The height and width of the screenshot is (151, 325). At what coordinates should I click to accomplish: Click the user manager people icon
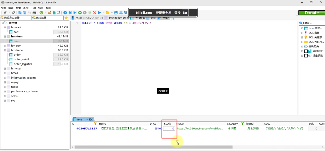(50, 13)
